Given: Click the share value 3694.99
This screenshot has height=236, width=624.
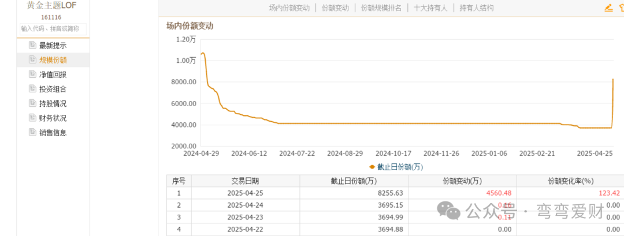Looking at the screenshot, I should pos(391,218).
